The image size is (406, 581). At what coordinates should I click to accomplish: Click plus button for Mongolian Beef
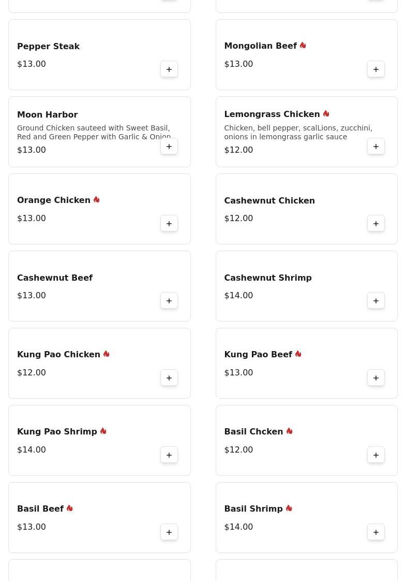coord(376,69)
